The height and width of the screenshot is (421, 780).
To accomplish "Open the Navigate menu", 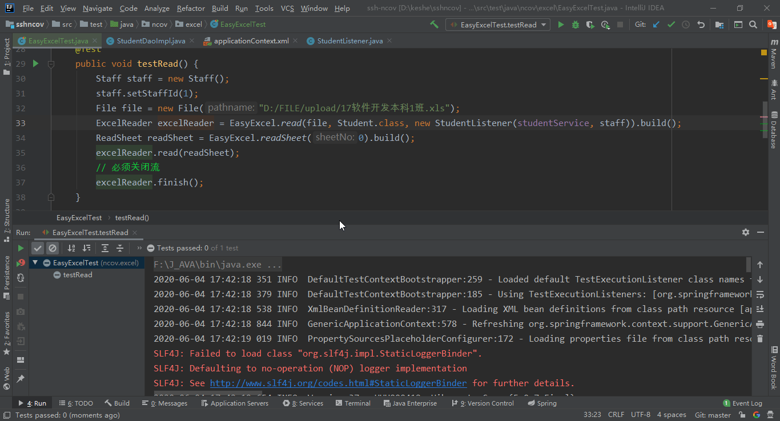I will [98, 9].
